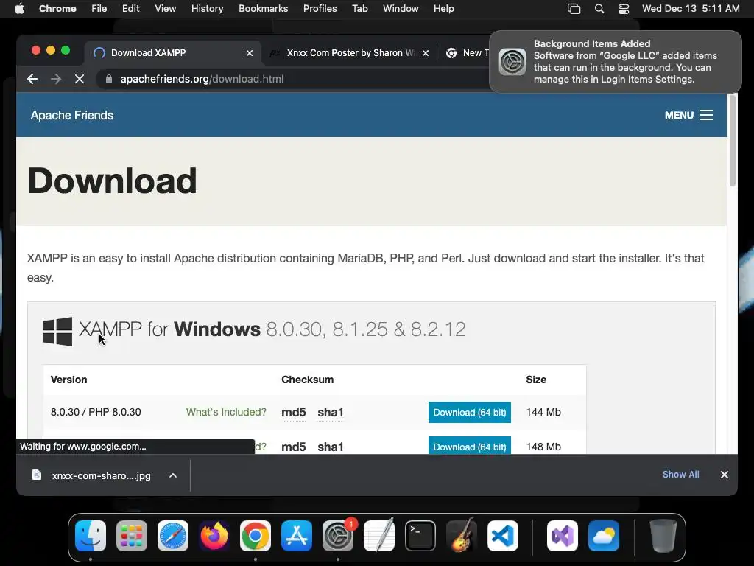Open Visual Studio (purple) from the Dock
This screenshot has width=754, height=566.
pos(563,536)
